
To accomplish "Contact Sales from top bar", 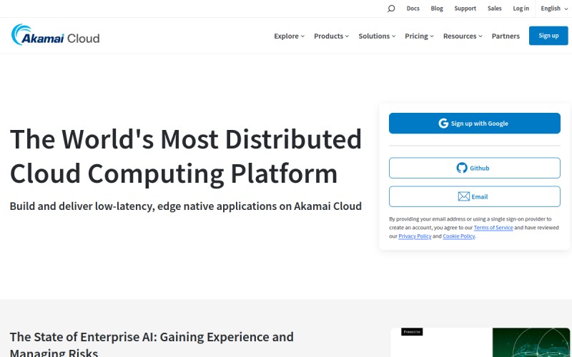I will [x=494, y=9].
